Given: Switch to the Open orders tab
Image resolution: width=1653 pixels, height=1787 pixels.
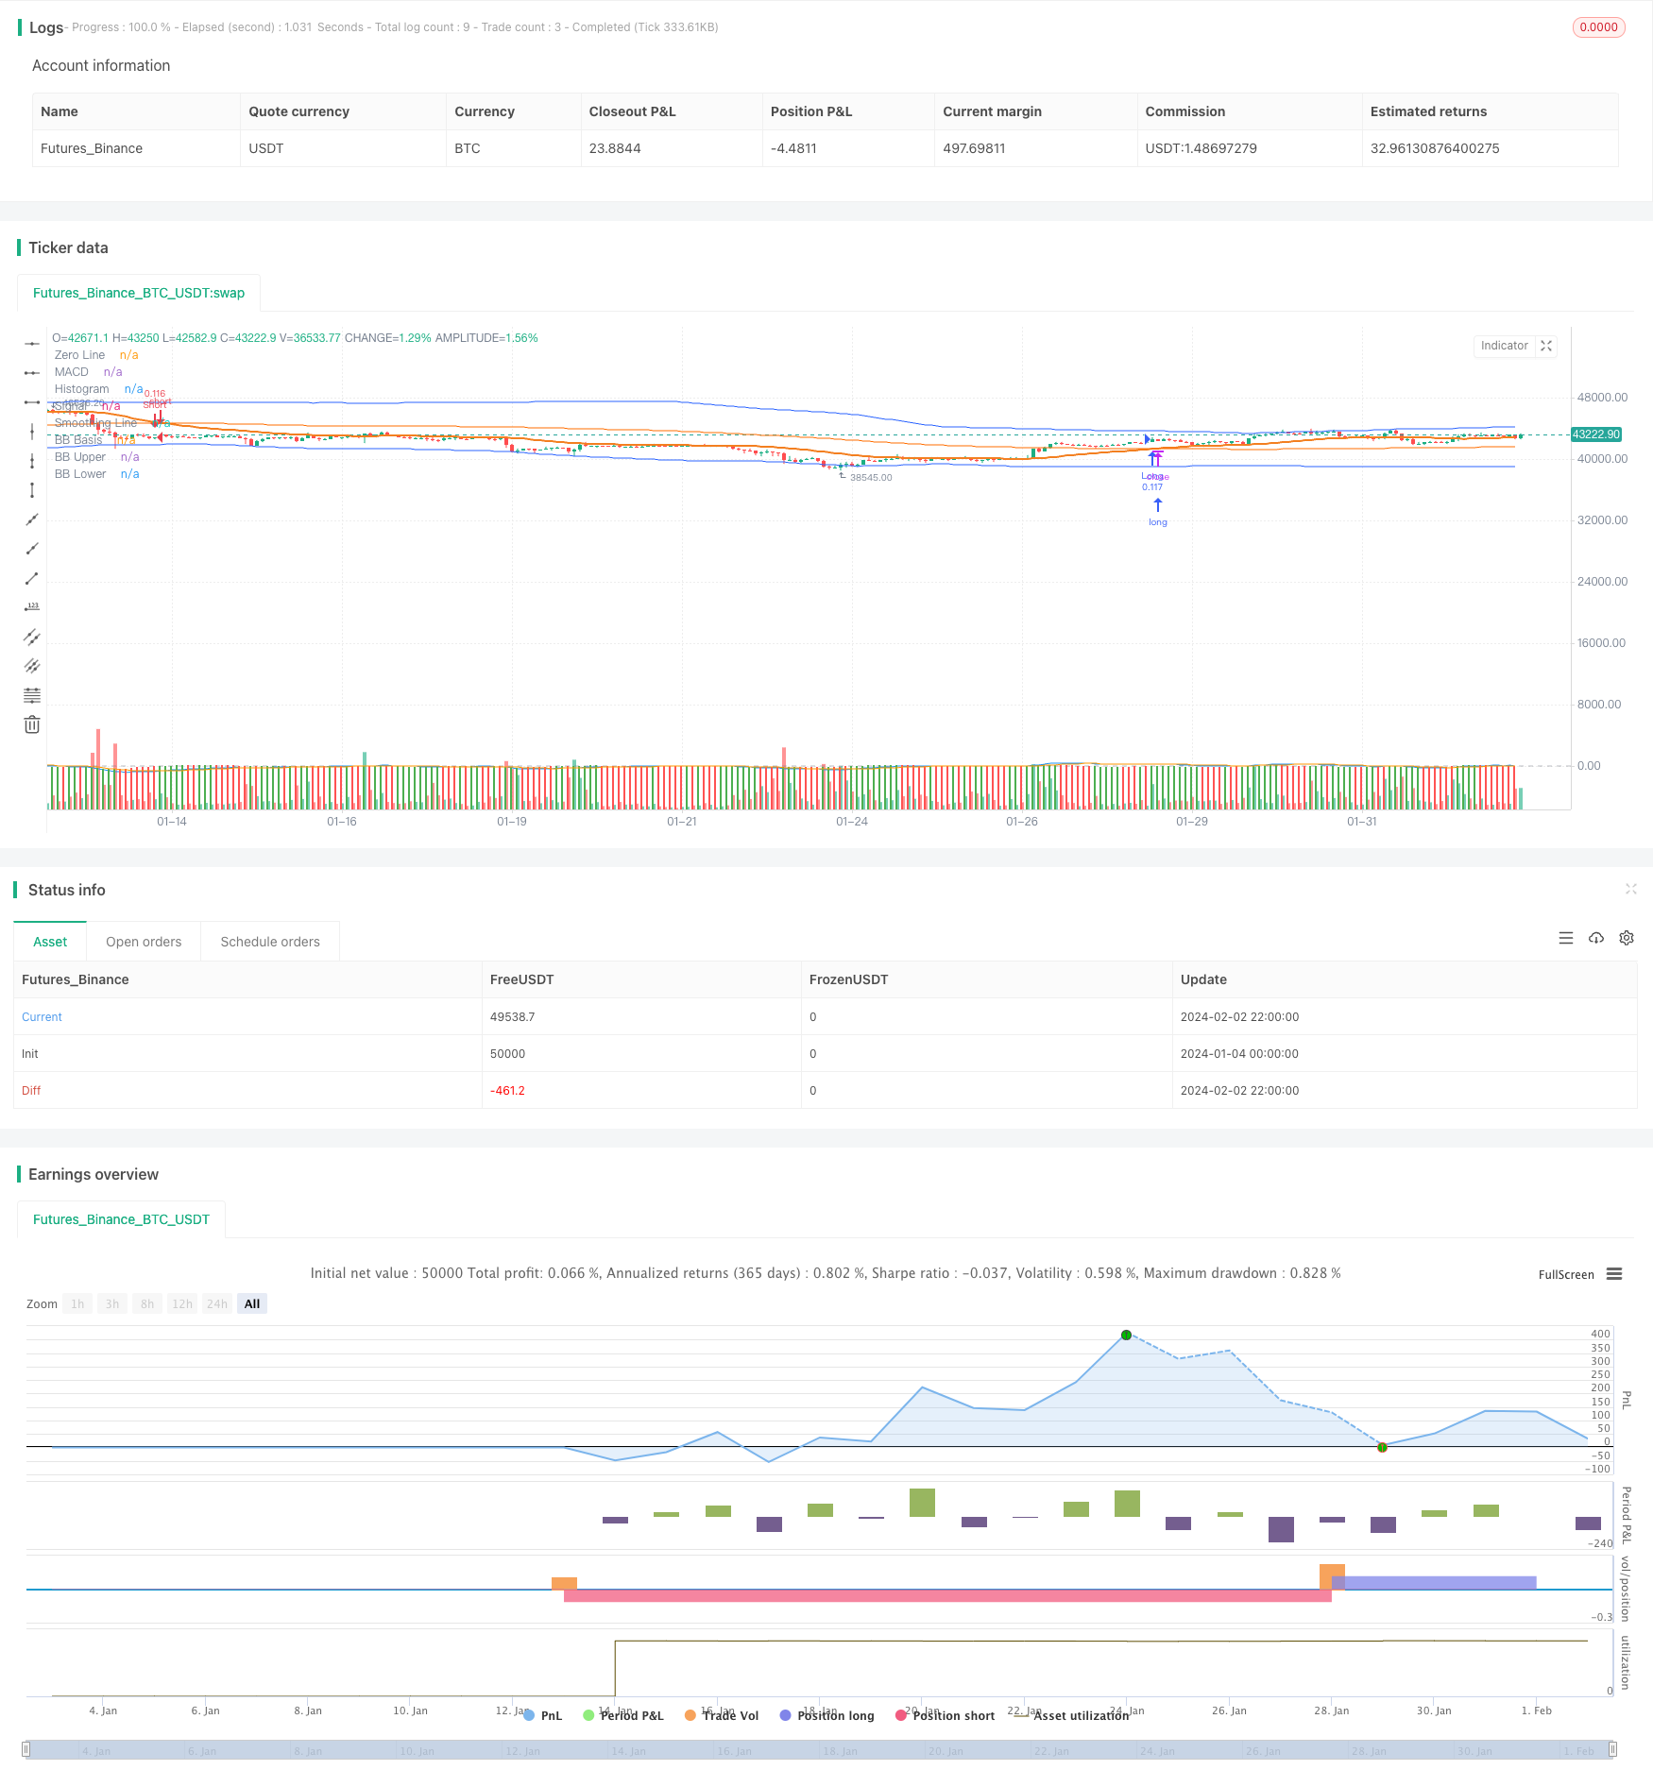Looking at the screenshot, I should (x=144, y=942).
